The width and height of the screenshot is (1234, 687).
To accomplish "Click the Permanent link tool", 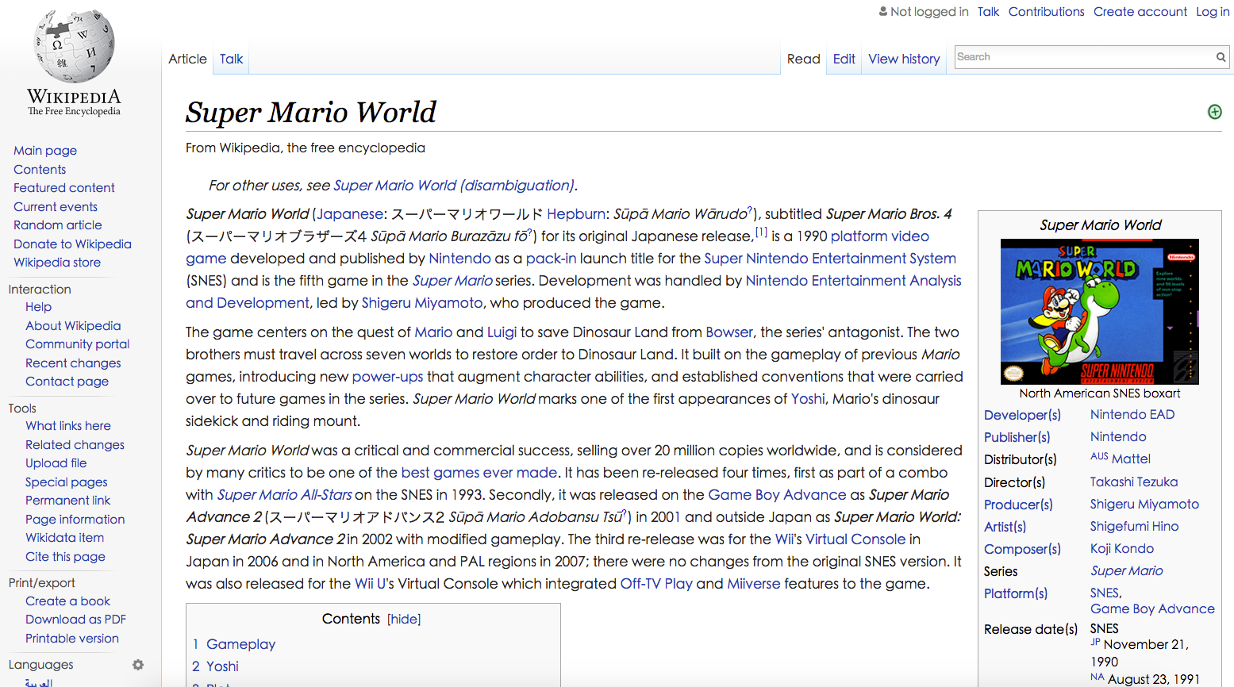I will pyautogui.click(x=67, y=501).
